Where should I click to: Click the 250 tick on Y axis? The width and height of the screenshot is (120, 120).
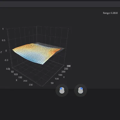click(x=66, y=69)
